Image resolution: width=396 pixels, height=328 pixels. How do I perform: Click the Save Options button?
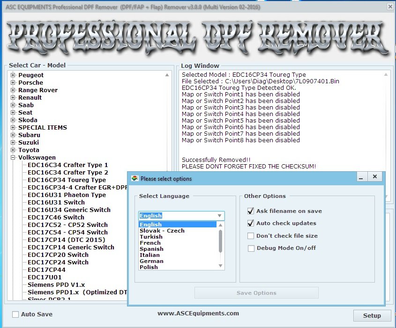[x=256, y=292]
